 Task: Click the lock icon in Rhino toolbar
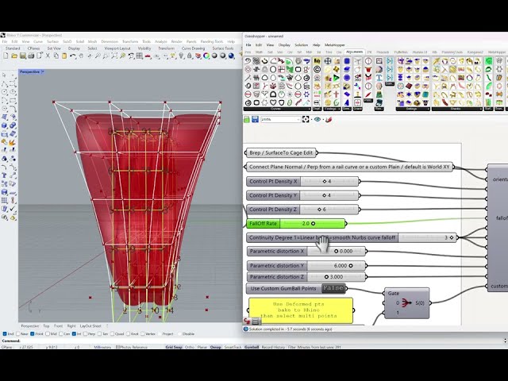click(189, 56)
